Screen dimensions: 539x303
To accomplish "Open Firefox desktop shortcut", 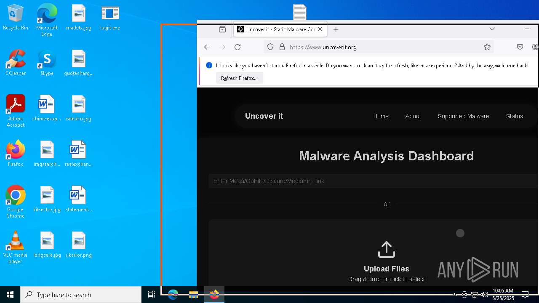I will tap(16, 154).
